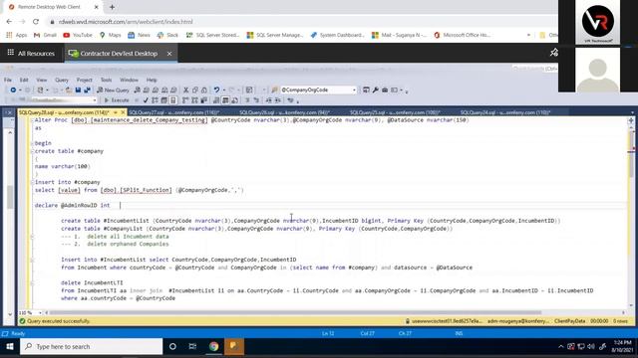The height and width of the screenshot is (358, 638).
Task: Switch to SQLQuery27.sql tab
Action: pos(174,112)
